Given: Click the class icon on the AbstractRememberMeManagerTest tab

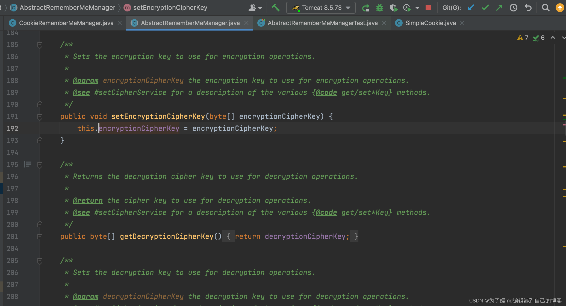Looking at the screenshot, I should [x=261, y=23].
